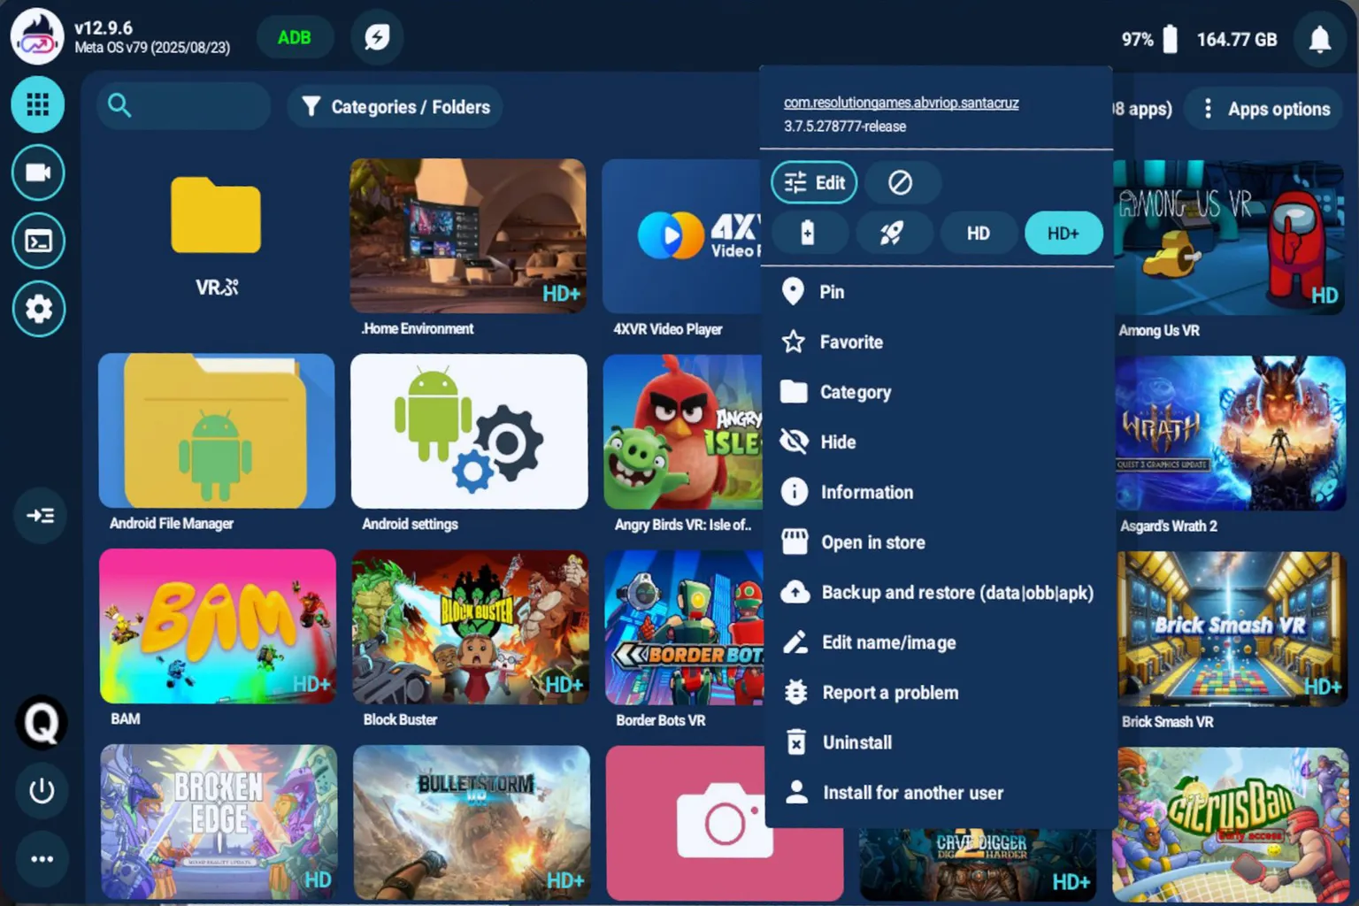Open the terminal console sidebar icon

click(x=38, y=241)
